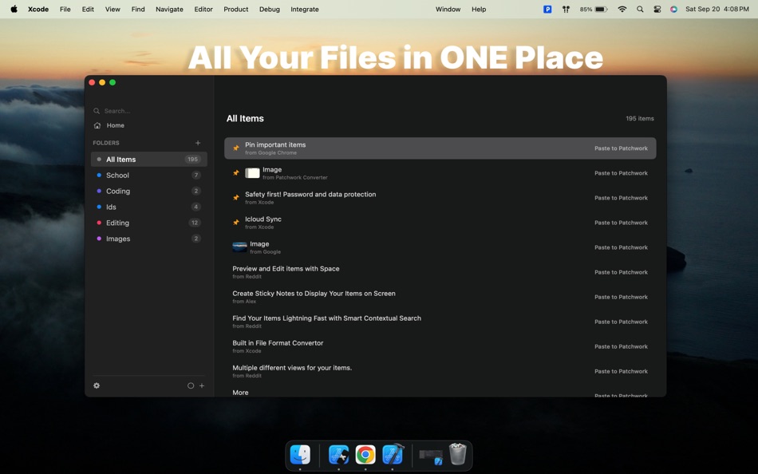Viewport: 758px width, 474px height.
Task: Unpin the 'Pin important items' entry
Action: (x=236, y=148)
